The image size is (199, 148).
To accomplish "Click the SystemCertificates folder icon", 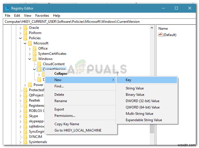I will pyautogui.click(x=35, y=54).
